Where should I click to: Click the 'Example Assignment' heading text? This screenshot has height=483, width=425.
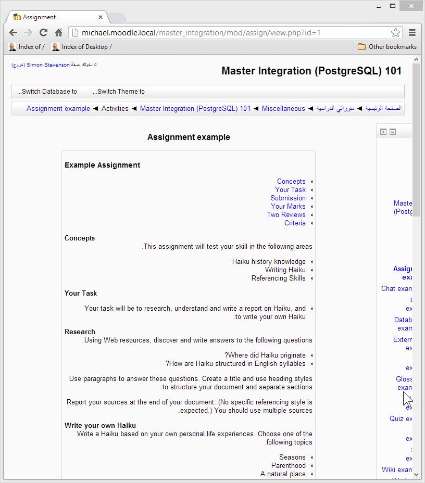[x=102, y=165]
